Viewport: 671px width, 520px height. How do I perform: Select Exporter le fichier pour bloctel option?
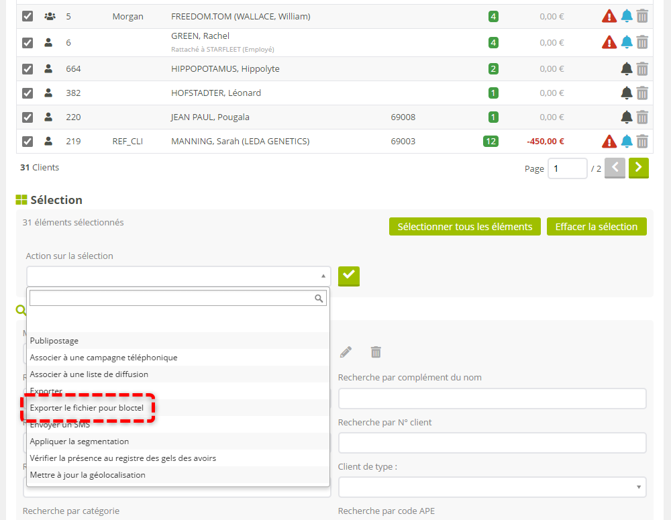[x=87, y=408]
